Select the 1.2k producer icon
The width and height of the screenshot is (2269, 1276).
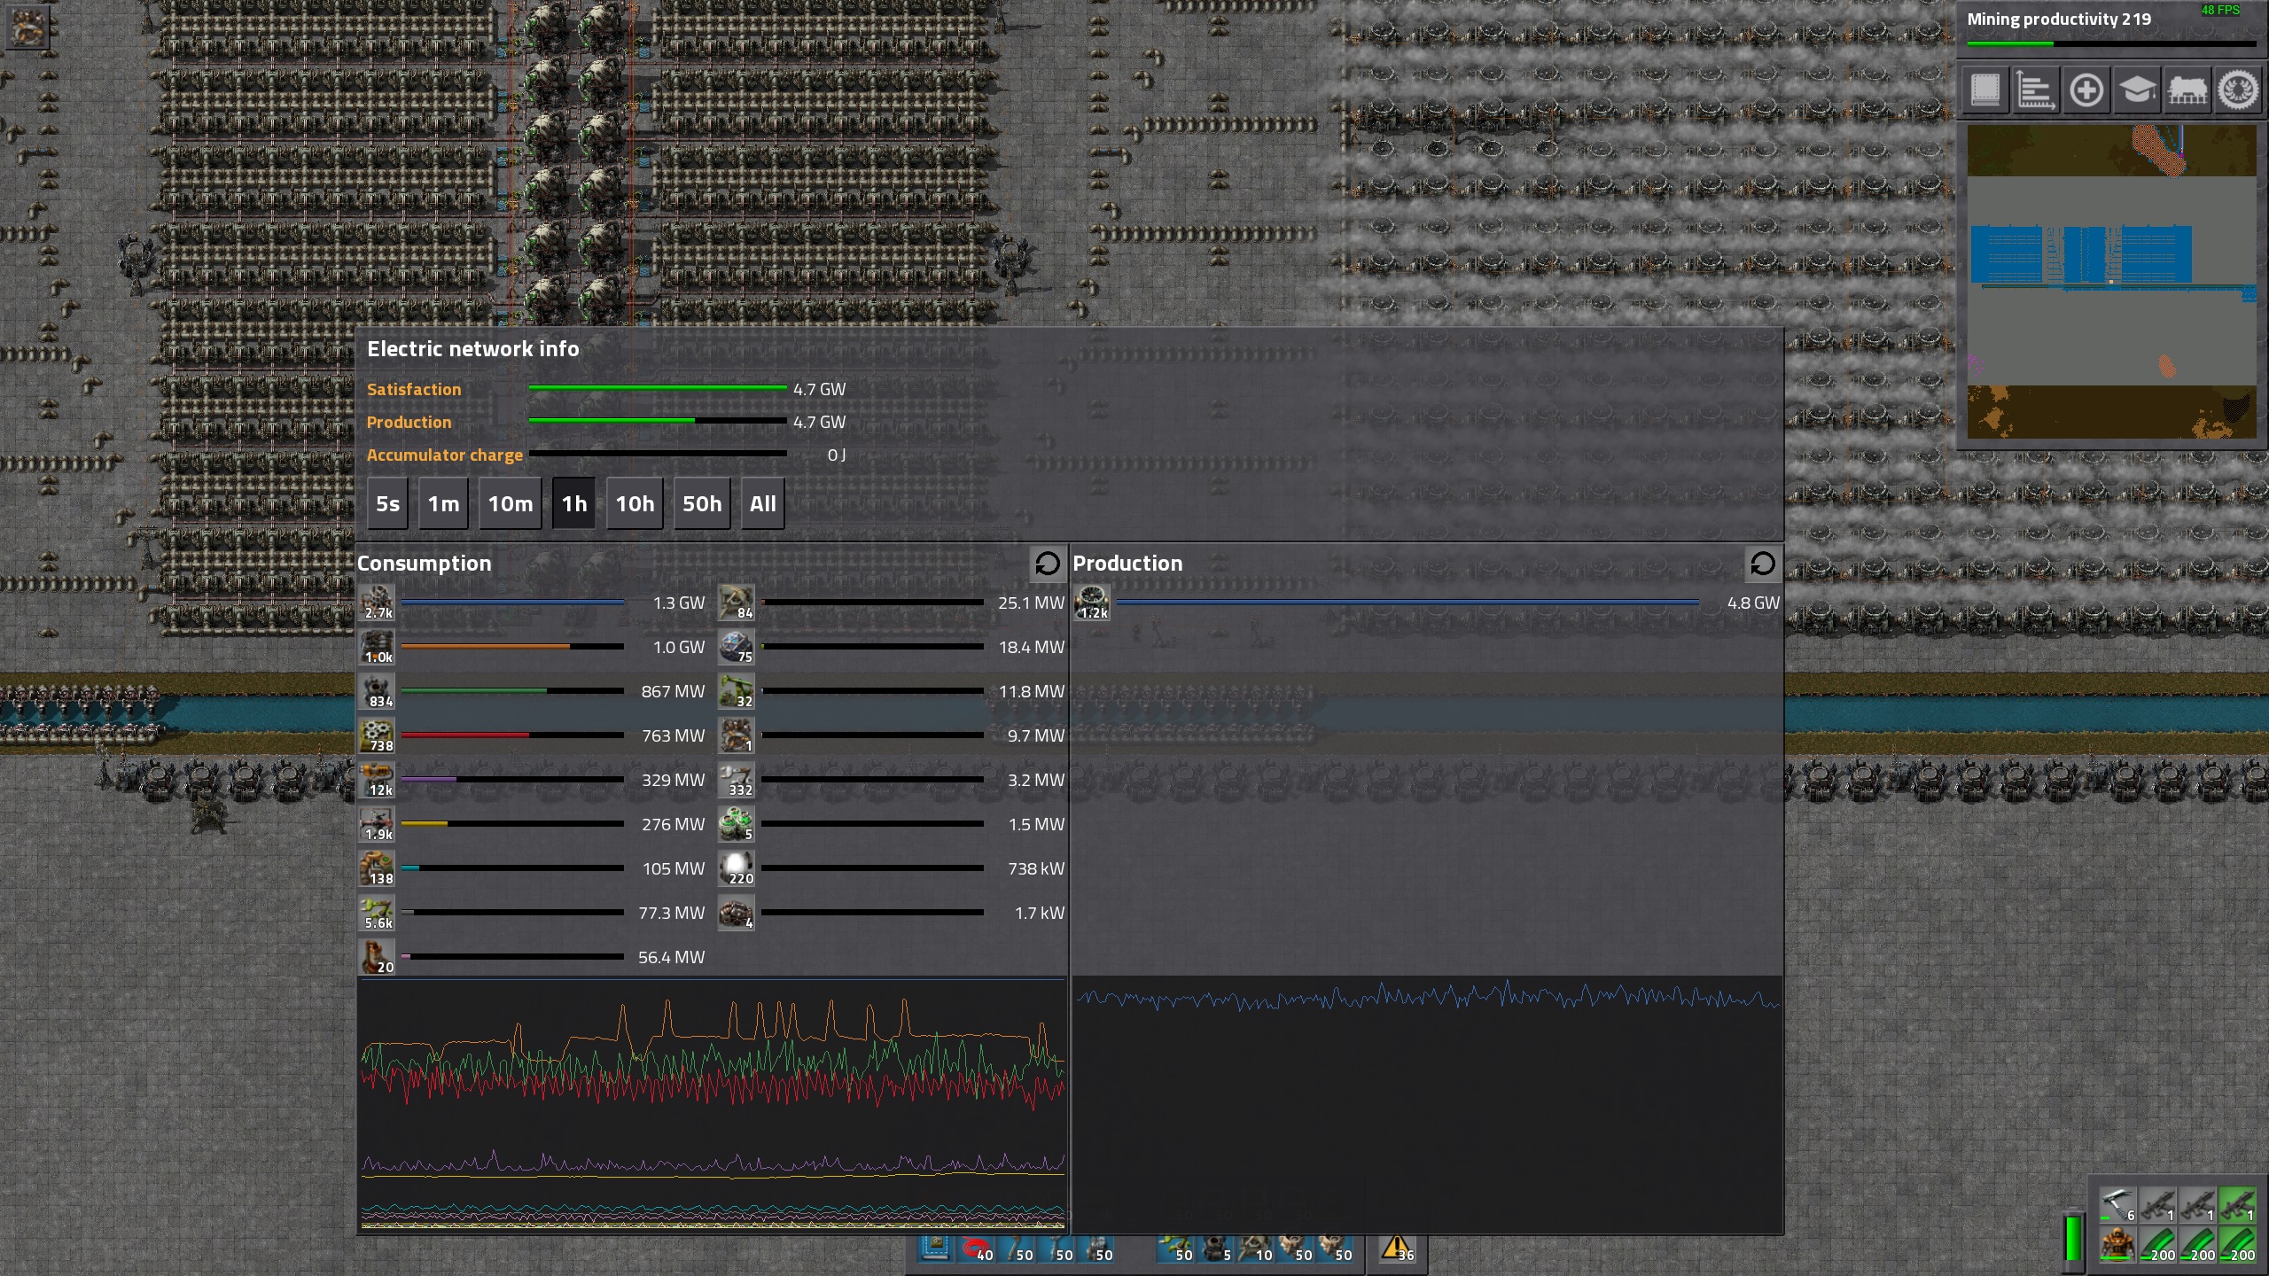point(1092,603)
